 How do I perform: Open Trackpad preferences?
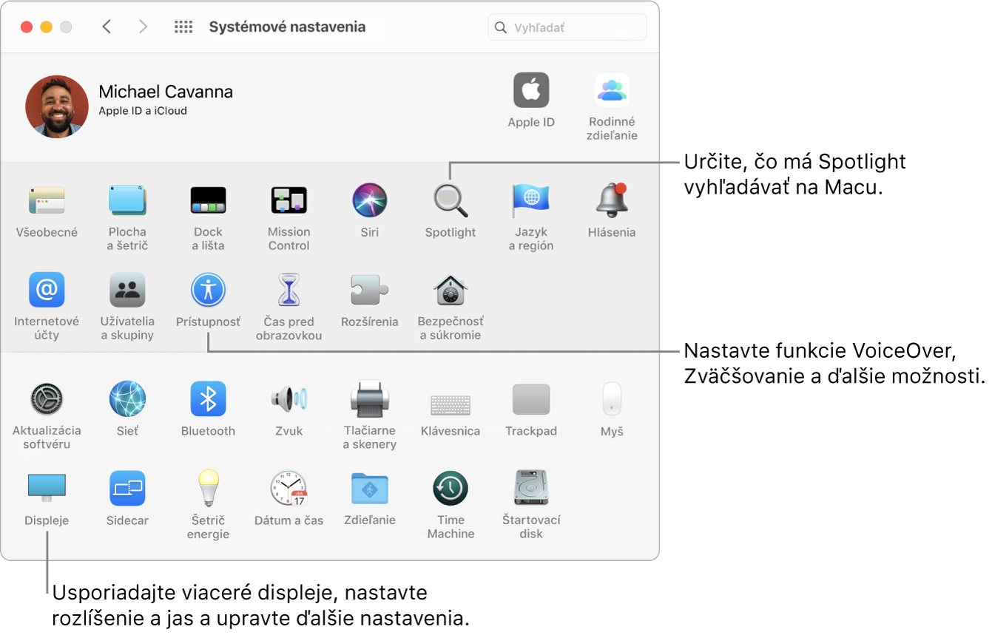(531, 399)
